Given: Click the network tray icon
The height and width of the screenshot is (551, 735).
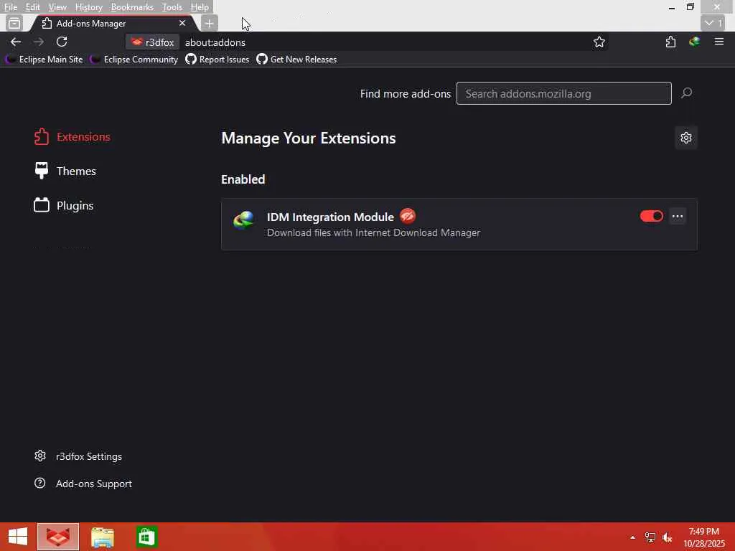Looking at the screenshot, I should (x=650, y=537).
